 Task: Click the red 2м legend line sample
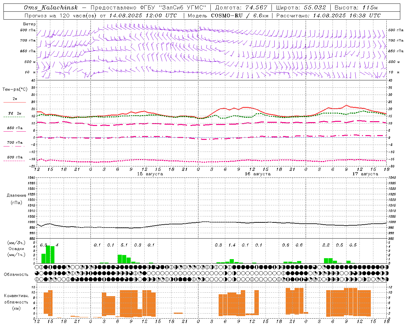pyautogui.click(x=15, y=102)
